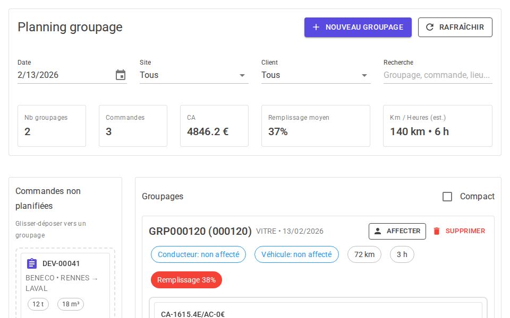The width and height of the screenshot is (510, 318).
Task: Click the person icon on Affecter
Action: pyautogui.click(x=378, y=231)
